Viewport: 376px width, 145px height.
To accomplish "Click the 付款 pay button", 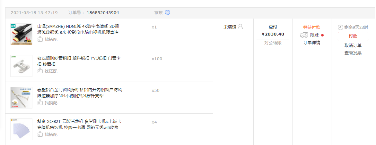I will click(353, 36).
